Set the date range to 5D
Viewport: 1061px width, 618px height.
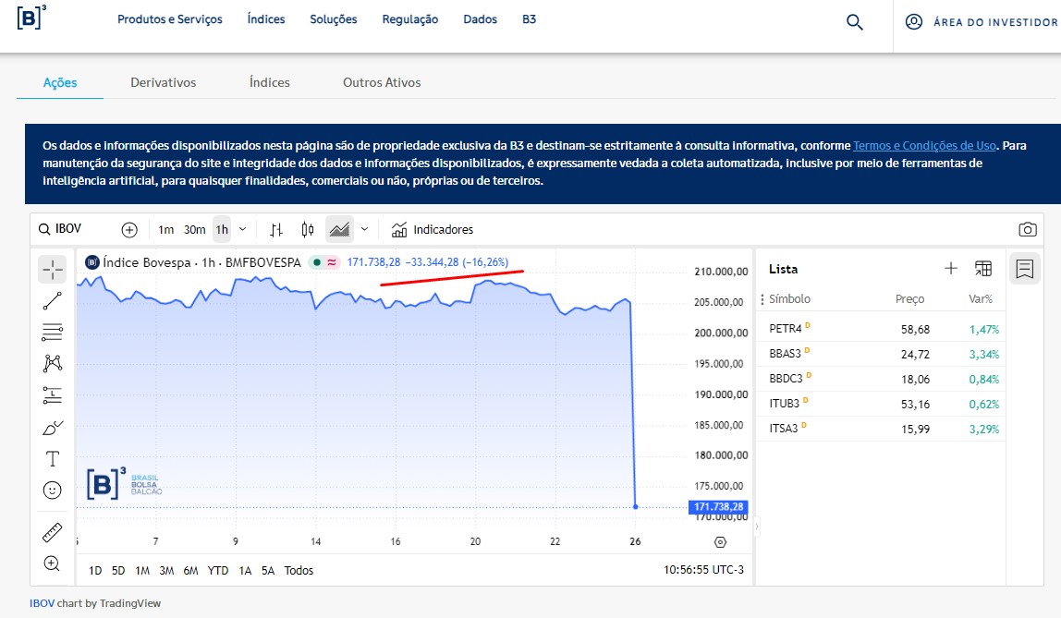click(118, 571)
